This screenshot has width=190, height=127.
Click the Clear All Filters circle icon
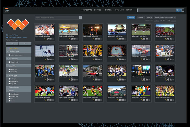coord(7,35)
